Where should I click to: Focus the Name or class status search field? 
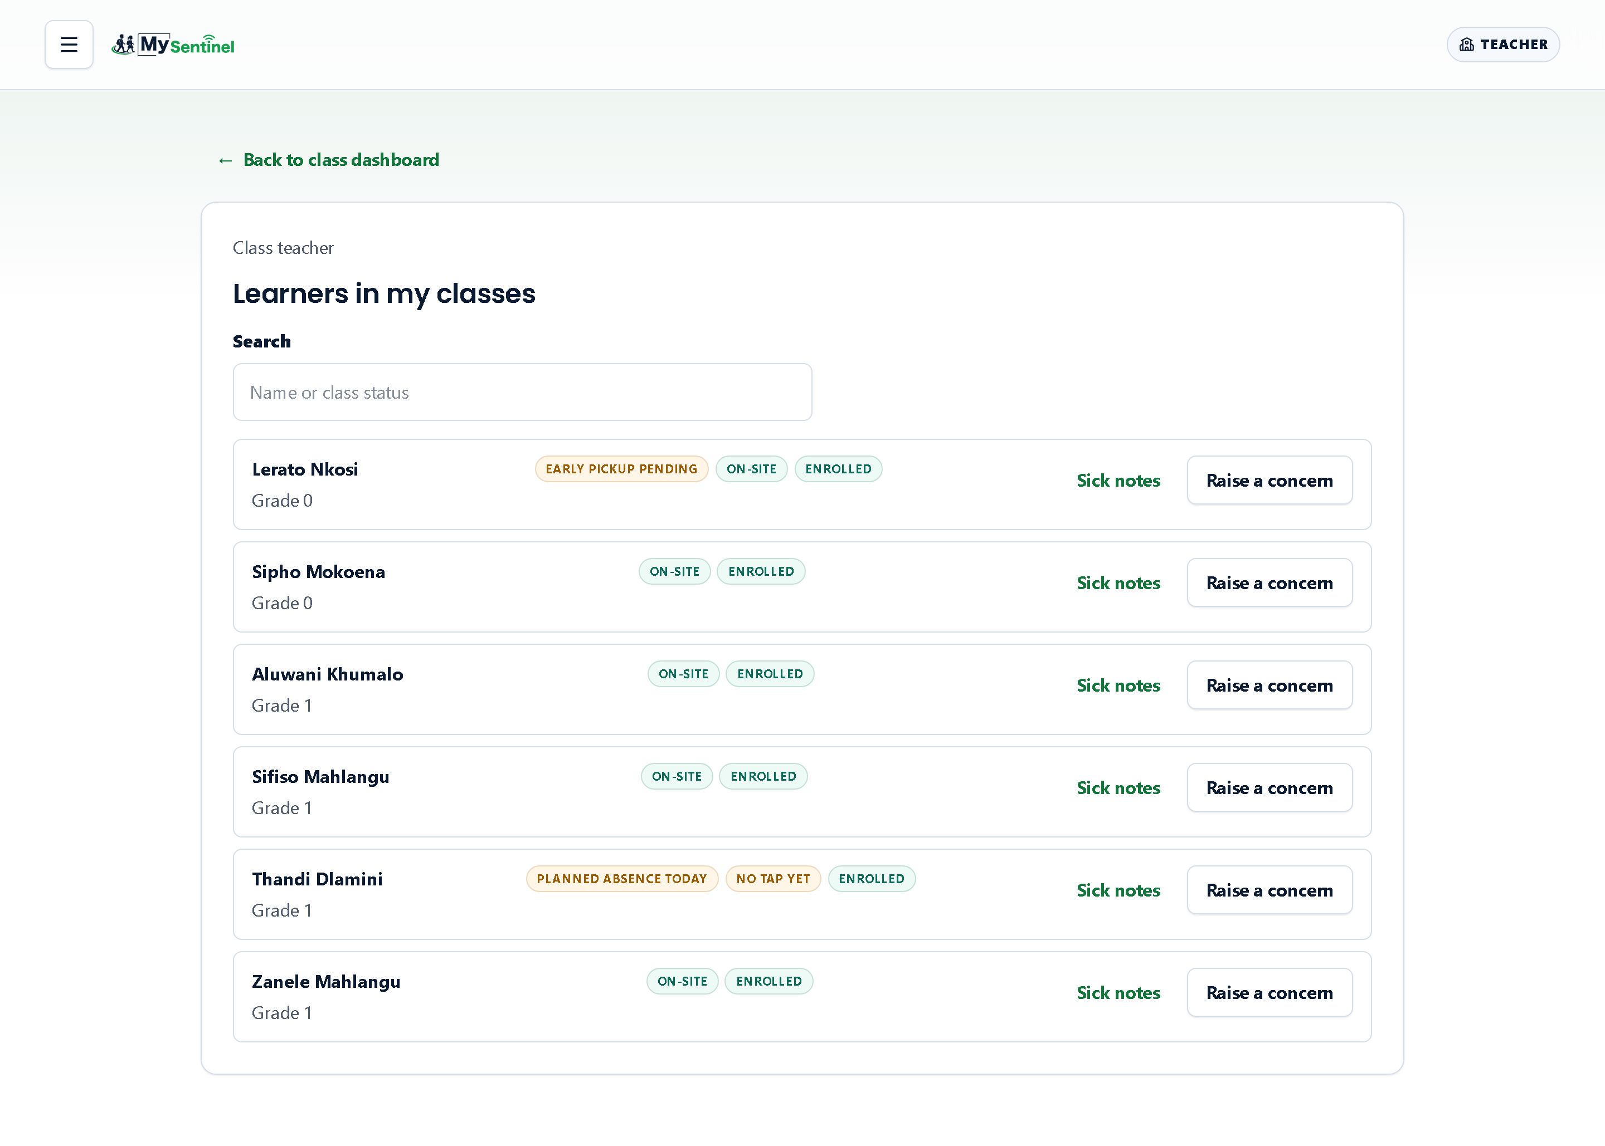(522, 393)
